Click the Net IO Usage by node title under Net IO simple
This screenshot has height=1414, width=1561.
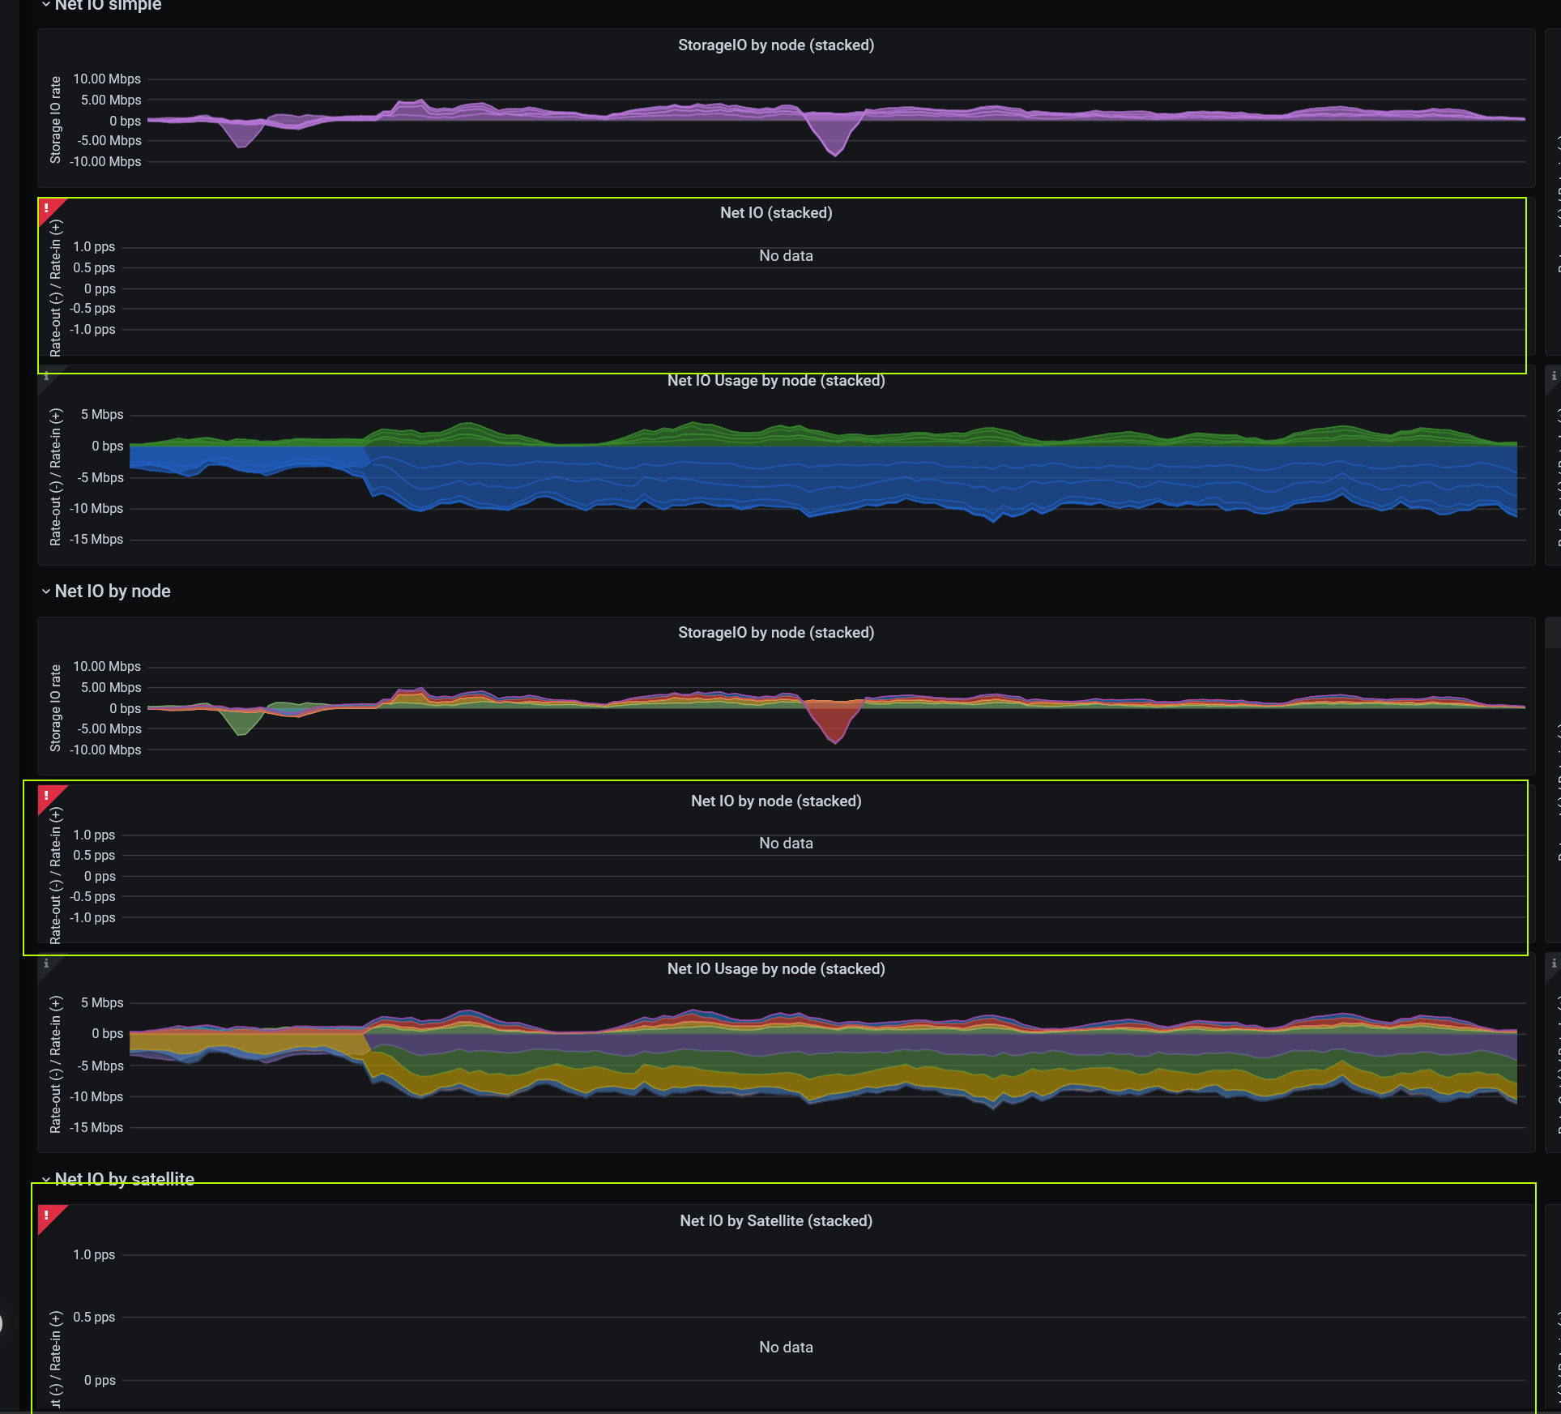(x=776, y=381)
